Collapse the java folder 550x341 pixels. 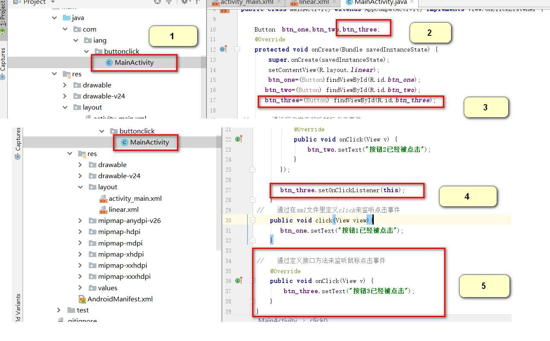[54, 18]
